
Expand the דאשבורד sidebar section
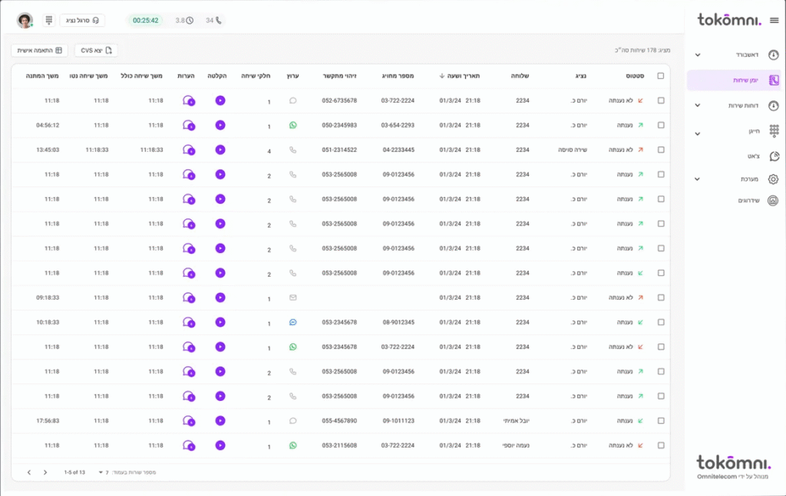point(698,55)
